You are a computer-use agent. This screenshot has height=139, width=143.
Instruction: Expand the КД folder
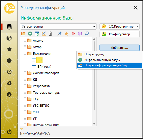[x=25, y=79]
